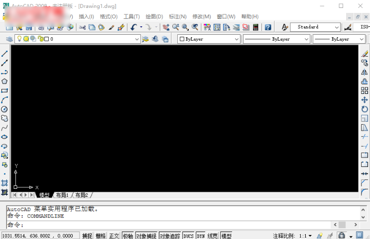The image size is (370, 239).
Task: Select the Line drawing tool
Action: (x=4, y=54)
